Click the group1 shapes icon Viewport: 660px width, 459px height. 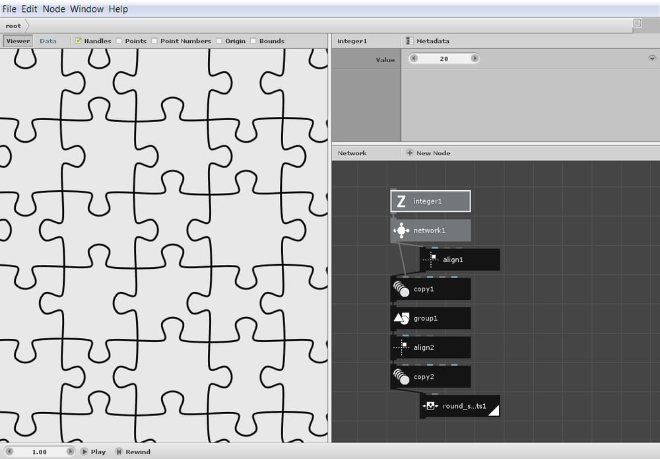401,318
